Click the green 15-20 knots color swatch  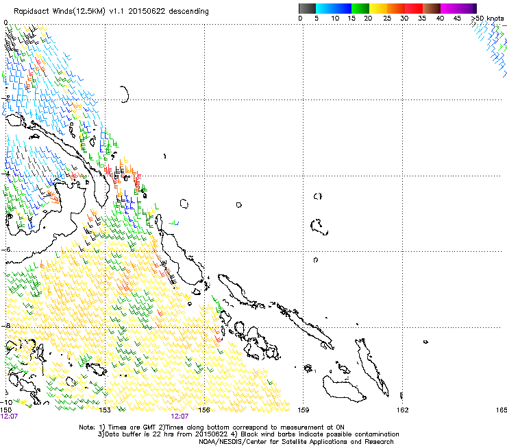click(x=360, y=8)
